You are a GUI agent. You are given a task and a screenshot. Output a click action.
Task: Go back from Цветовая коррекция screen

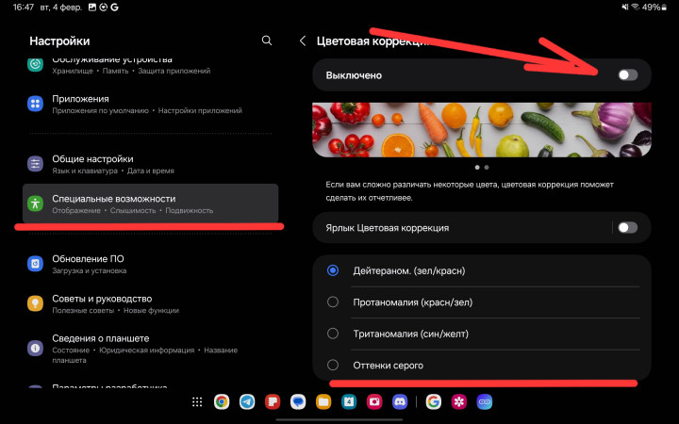[303, 41]
